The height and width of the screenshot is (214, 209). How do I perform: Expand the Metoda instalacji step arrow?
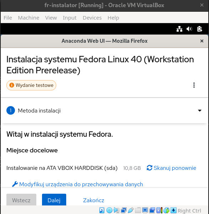pyautogui.click(x=200, y=110)
